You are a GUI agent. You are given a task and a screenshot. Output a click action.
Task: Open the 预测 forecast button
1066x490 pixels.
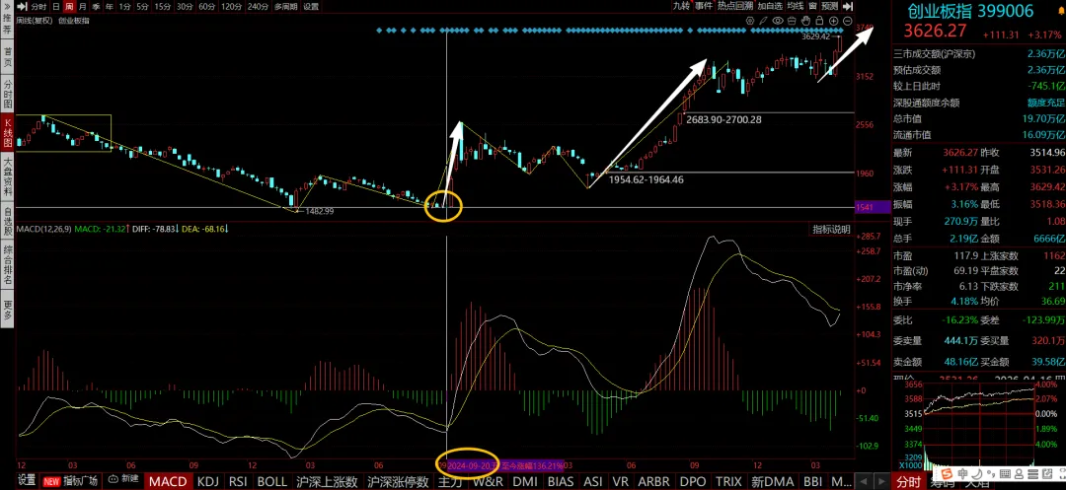829,6
